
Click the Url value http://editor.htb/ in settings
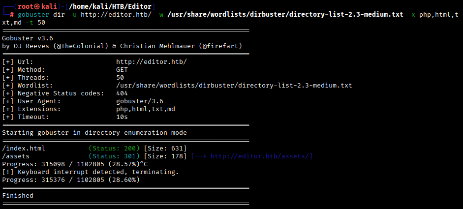tap(152, 62)
